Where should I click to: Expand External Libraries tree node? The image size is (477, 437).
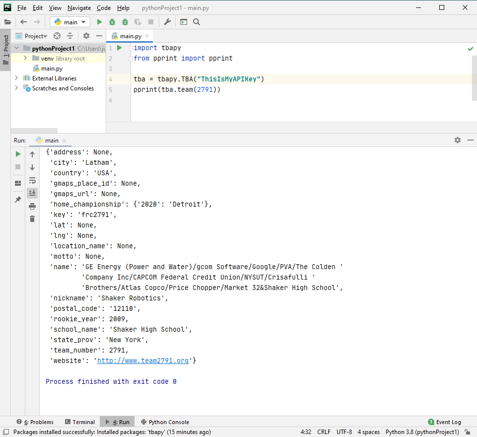16,78
